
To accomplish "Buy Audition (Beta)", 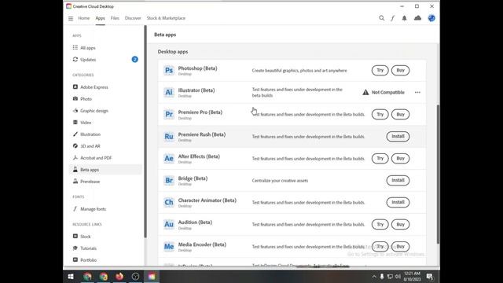I will click(x=400, y=224).
